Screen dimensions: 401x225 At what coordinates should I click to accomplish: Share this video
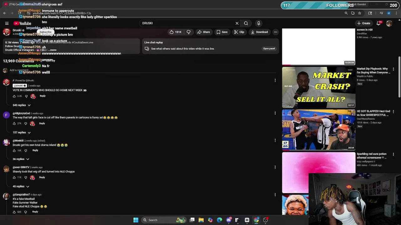pos(204,32)
